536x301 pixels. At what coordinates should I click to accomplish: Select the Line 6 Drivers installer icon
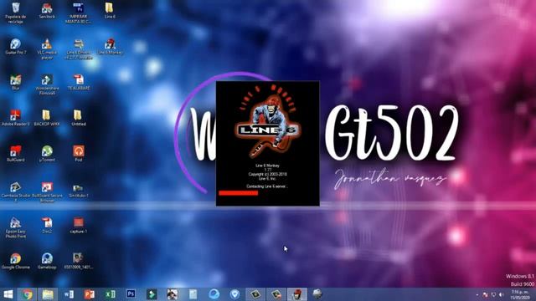pyautogui.click(x=78, y=48)
